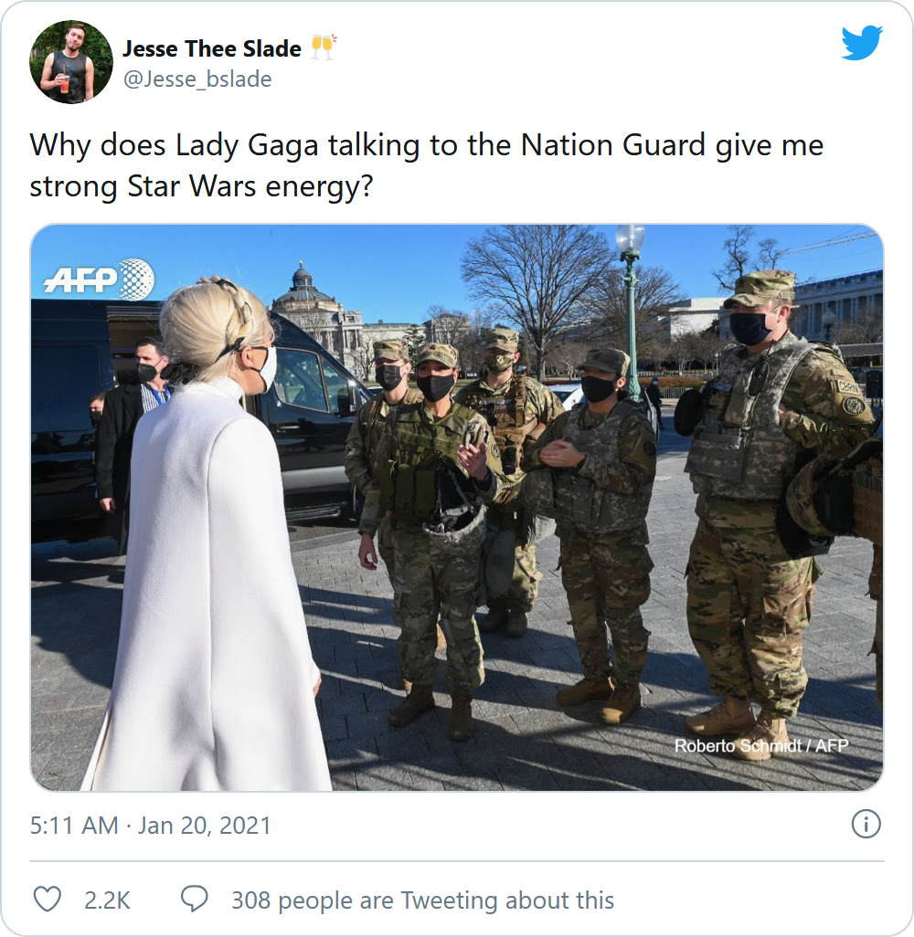
Task: Click the champagne glasses emoji
Action: point(324,47)
